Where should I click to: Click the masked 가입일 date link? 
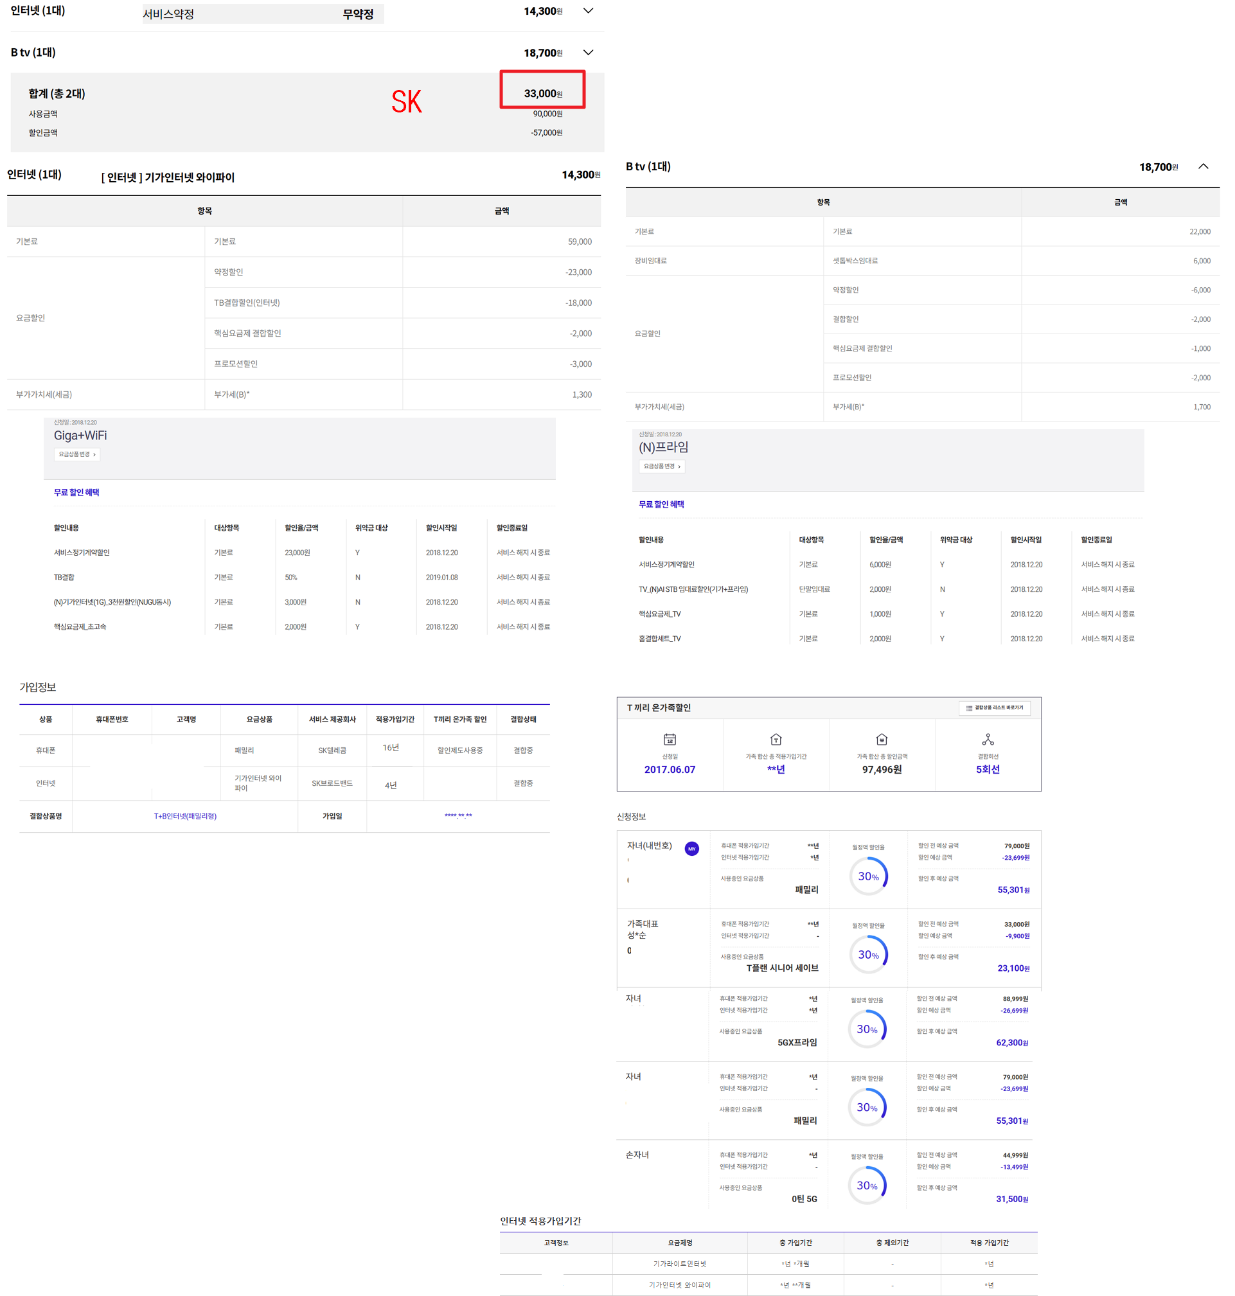(458, 816)
